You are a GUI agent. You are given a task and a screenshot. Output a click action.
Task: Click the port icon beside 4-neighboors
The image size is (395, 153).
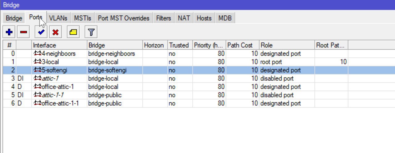(38, 53)
